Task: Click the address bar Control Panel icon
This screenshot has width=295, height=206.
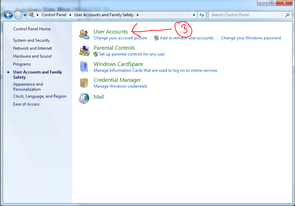Action: coord(32,14)
